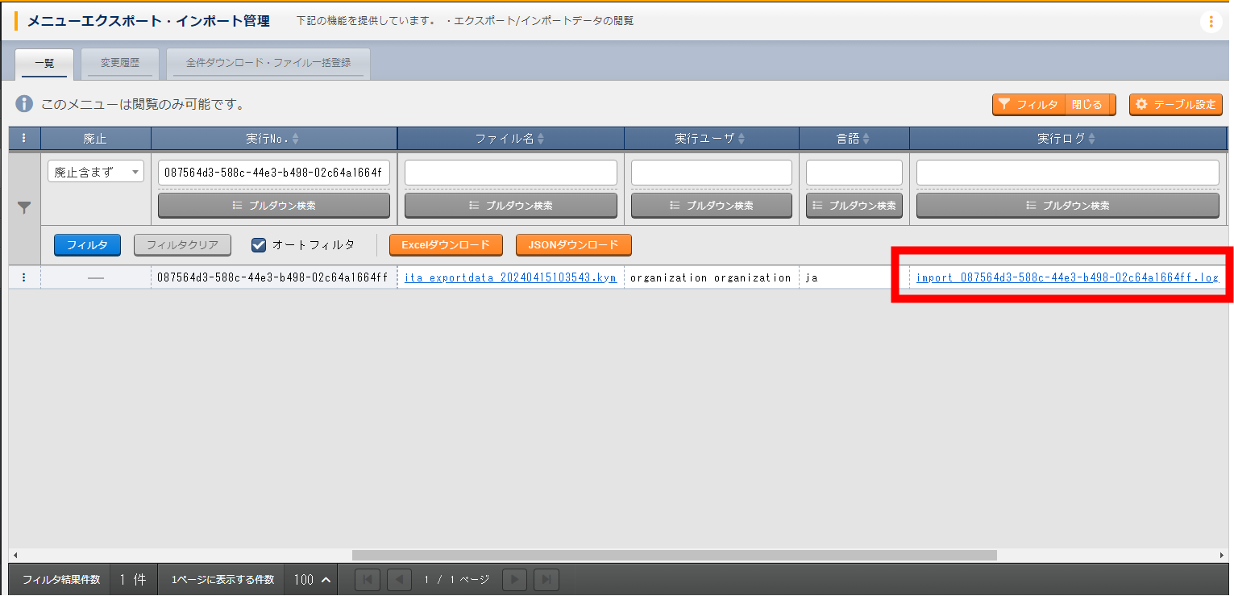The image size is (1234, 596).
Task: Open プルダウン検索 under ファイル名 column
Action: click(x=510, y=206)
